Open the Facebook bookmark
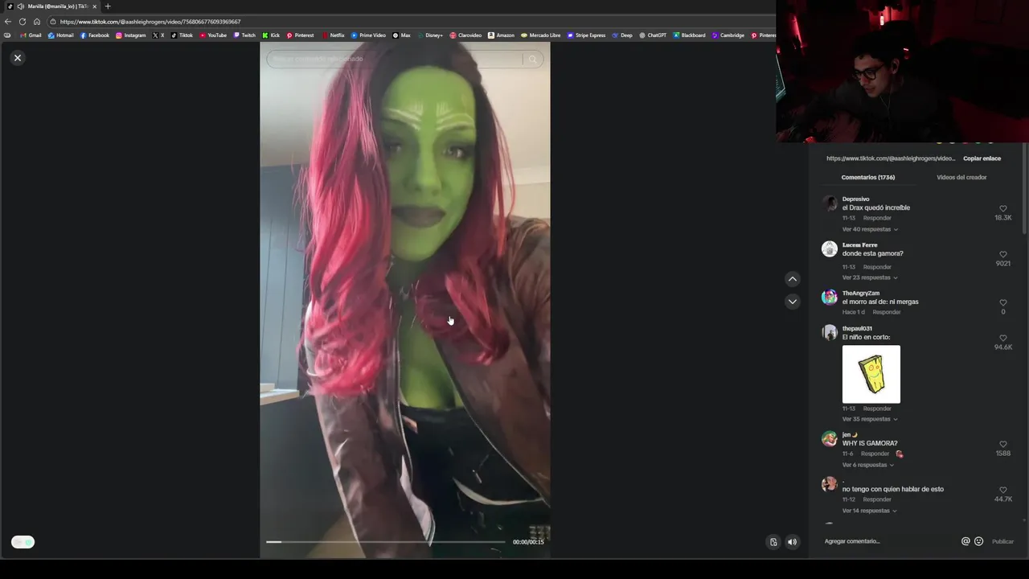 pyautogui.click(x=94, y=35)
